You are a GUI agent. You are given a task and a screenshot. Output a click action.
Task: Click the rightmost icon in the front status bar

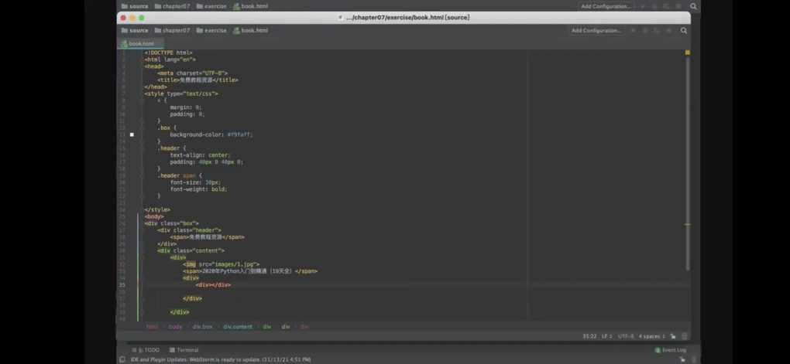(684, 336)
